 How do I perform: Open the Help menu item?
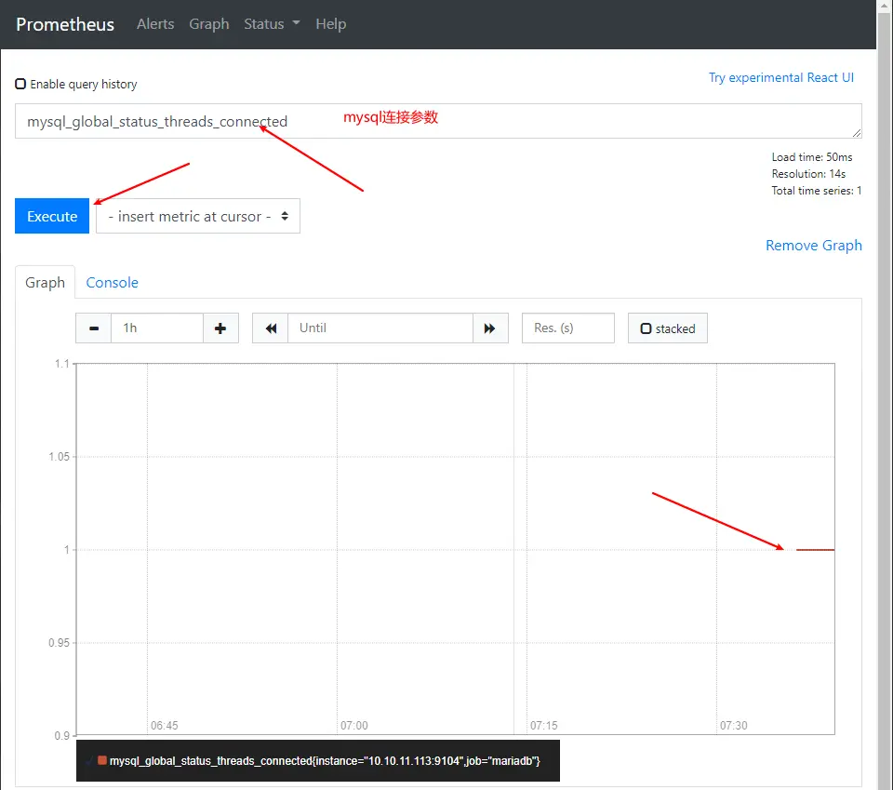pyautogui.click(x=330, y=24)
